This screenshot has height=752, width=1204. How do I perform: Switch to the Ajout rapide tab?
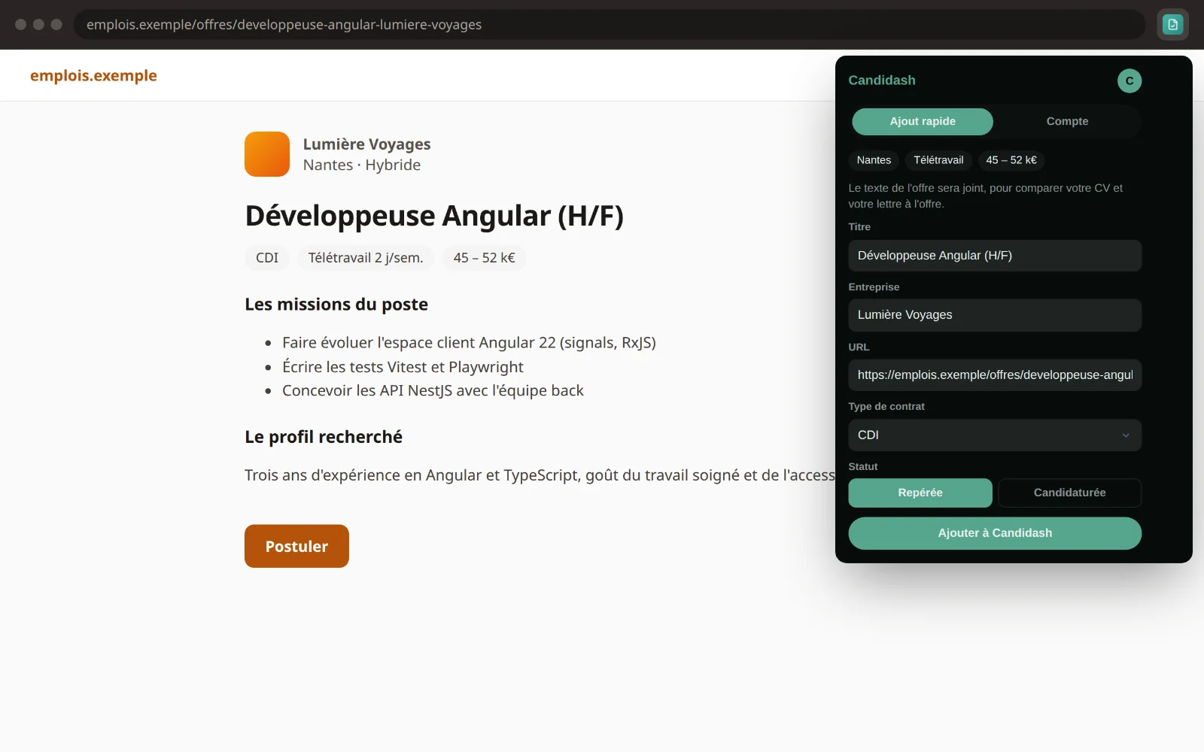pyautogui.click(x=923, y=121)
